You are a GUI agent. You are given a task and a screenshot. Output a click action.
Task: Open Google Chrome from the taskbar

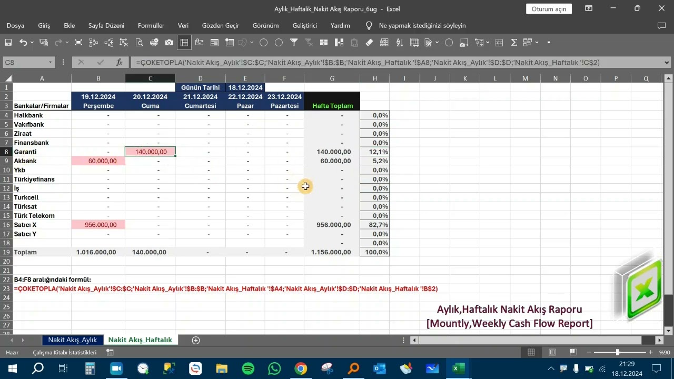click(301, 368)
